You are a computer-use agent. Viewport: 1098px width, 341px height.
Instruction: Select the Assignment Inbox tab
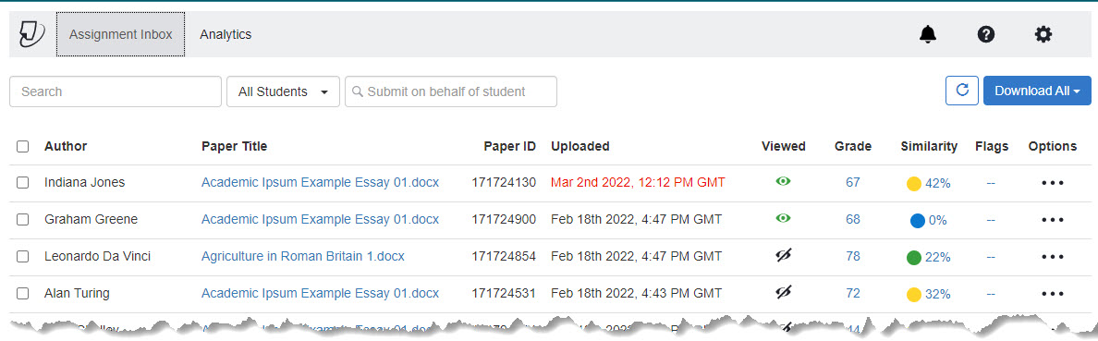(120, 34)
